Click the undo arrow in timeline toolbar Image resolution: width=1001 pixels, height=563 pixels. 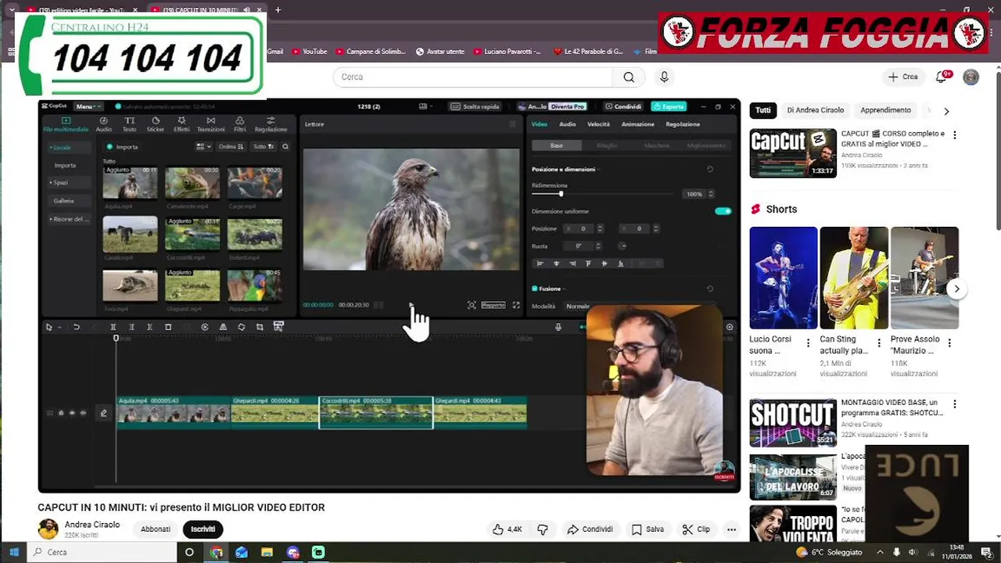click(76, 327)
